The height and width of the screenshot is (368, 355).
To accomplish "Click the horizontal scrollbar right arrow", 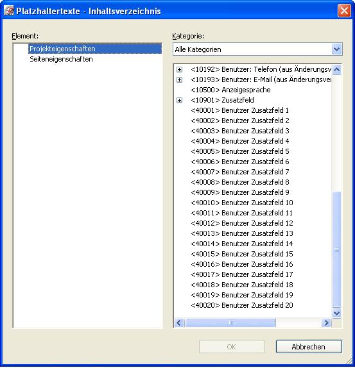I will (326, 323).
